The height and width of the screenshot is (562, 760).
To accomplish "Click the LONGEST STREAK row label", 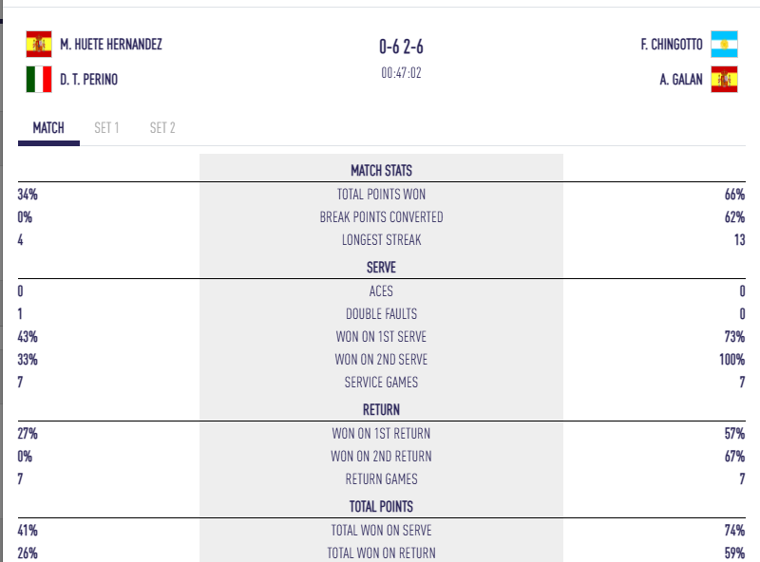I will coord(381,240).
